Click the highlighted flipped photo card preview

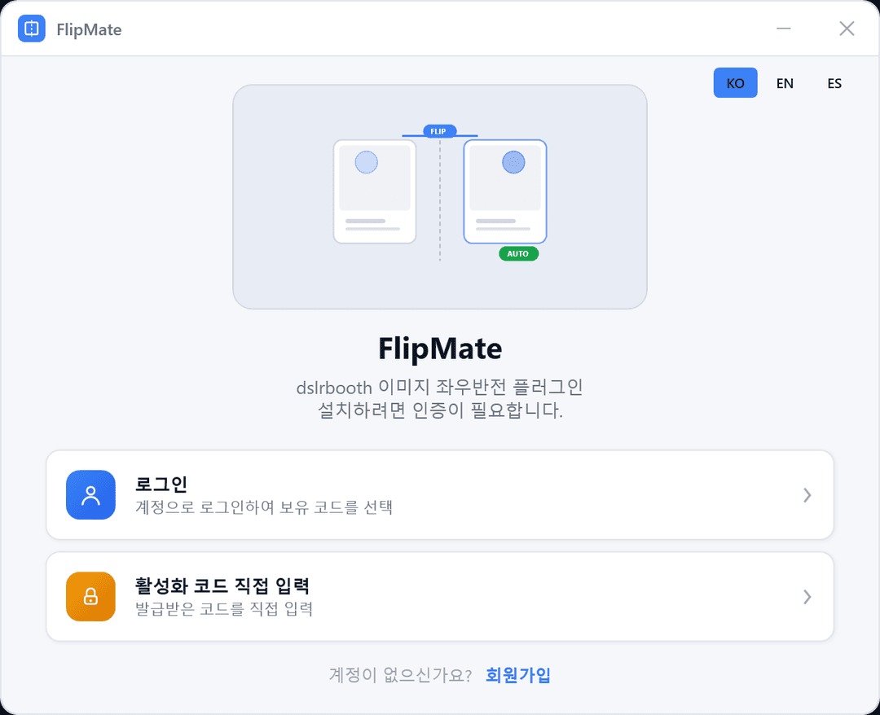[x=504, y=191]
